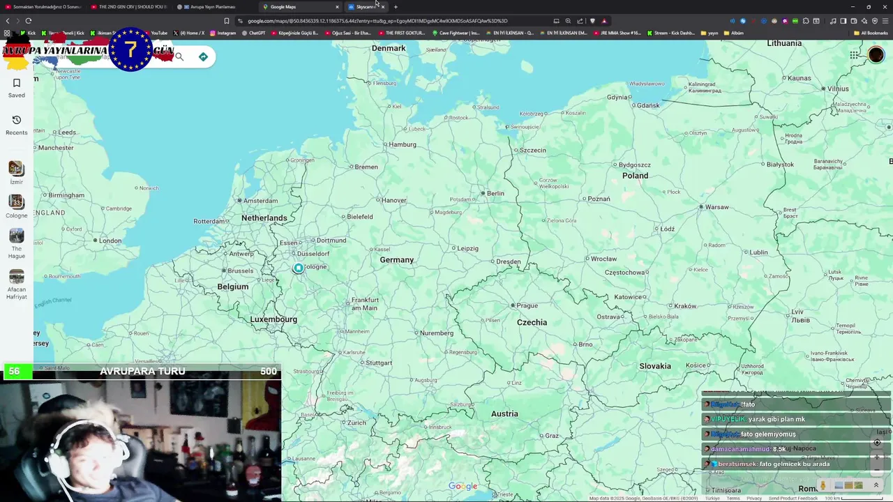Open the Google apps grid

click(x=855, y=55)
